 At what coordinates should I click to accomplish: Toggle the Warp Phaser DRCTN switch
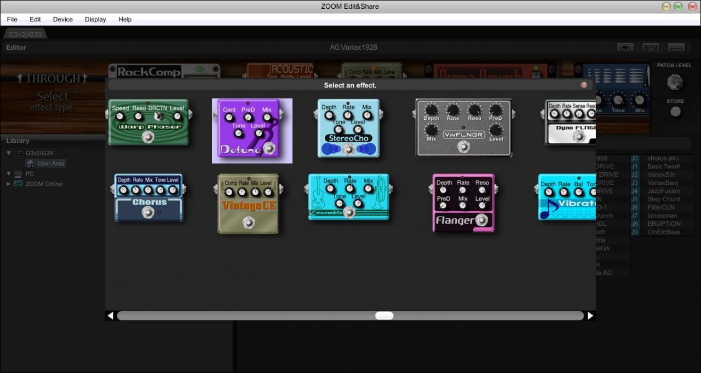(158, 116)
